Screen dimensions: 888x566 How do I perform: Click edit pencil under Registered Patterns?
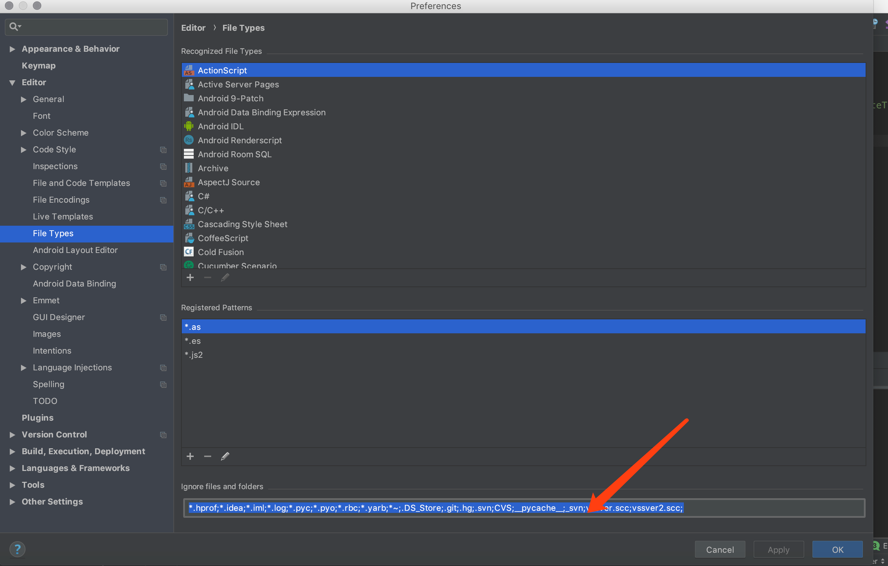click(225, 456)
